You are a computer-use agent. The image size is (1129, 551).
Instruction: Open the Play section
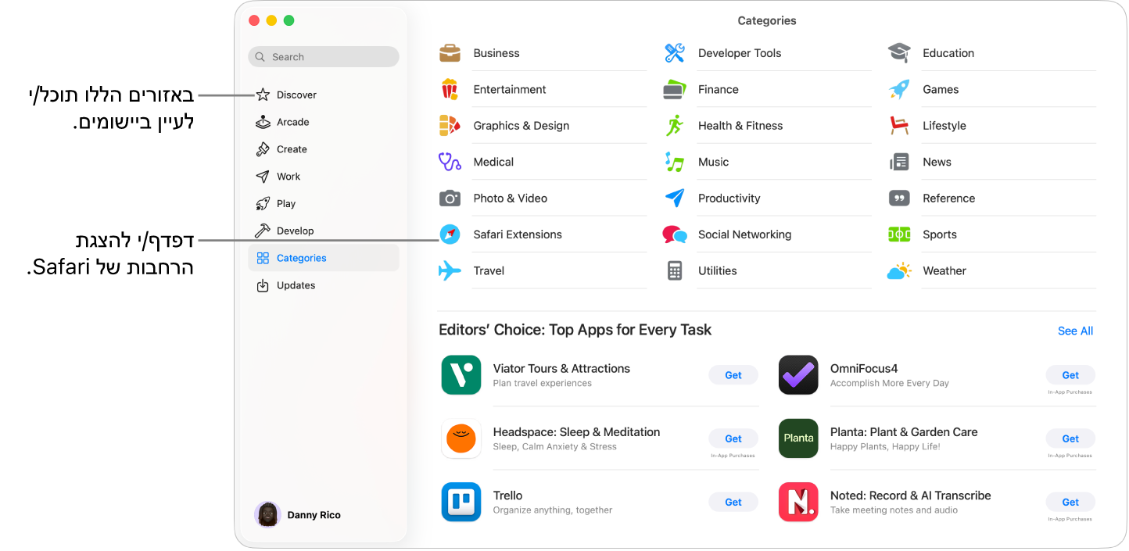pyautogui.click(x=323, y=204)
